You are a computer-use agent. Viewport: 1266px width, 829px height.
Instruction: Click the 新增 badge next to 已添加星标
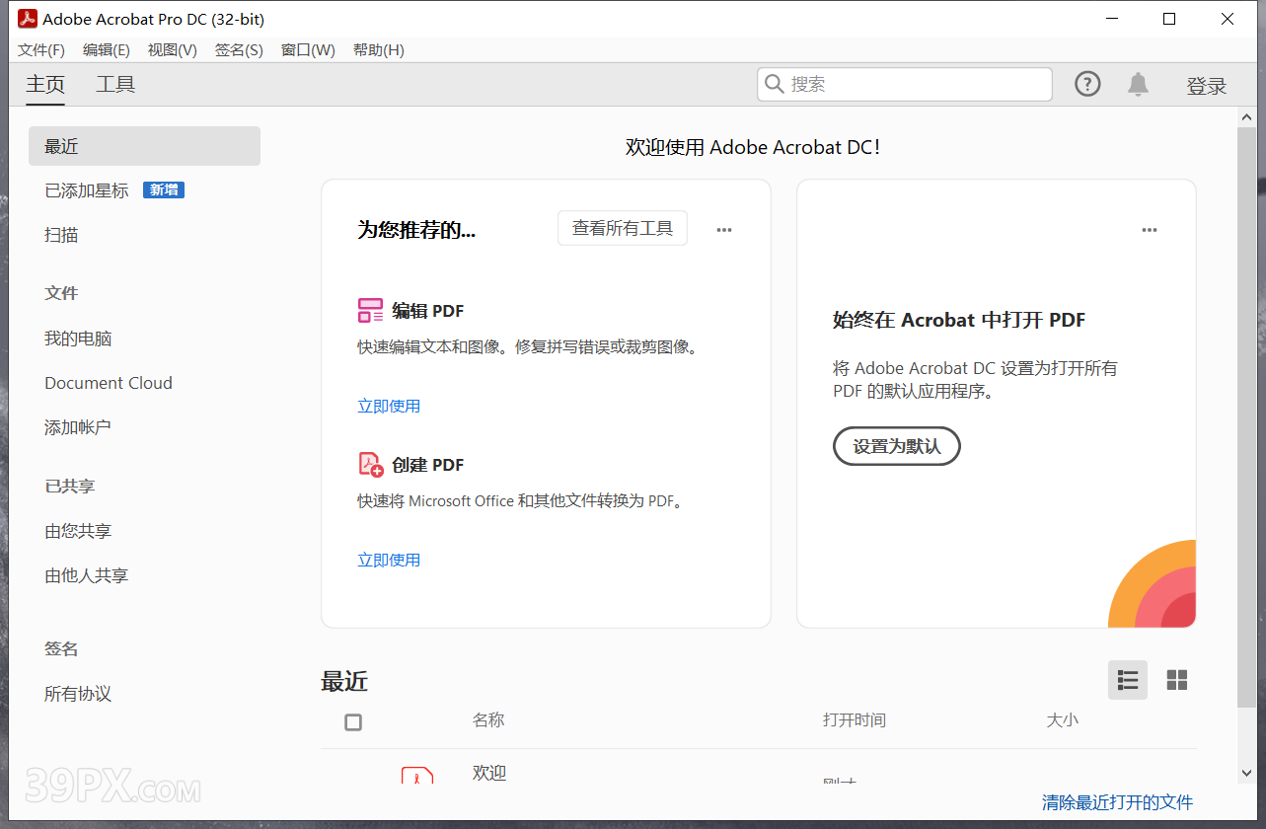click(164, 189)
